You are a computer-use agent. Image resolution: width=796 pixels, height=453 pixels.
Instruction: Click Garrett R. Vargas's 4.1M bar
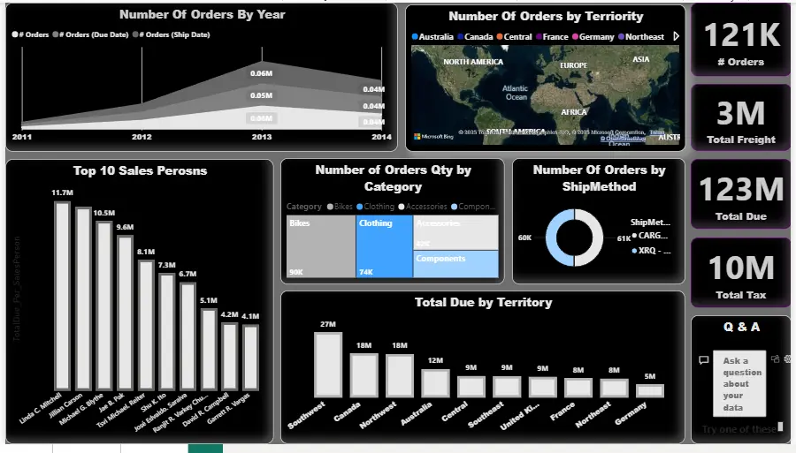(251, 358)
